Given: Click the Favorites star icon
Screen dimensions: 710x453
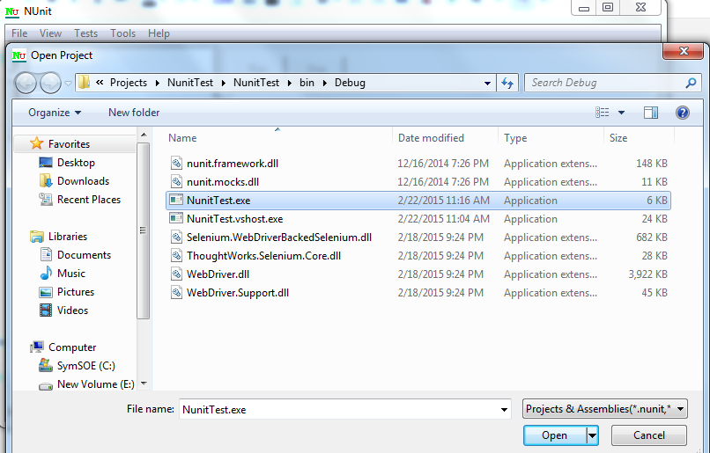Looking at the screenshot, I should 37,143.
